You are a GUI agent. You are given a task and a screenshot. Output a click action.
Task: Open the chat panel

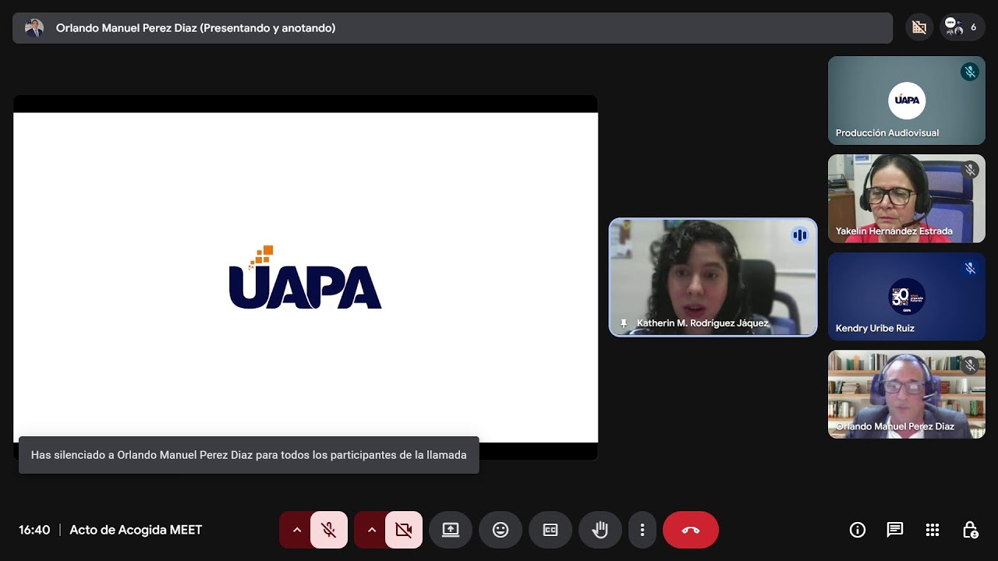click(x=895, y=530)
